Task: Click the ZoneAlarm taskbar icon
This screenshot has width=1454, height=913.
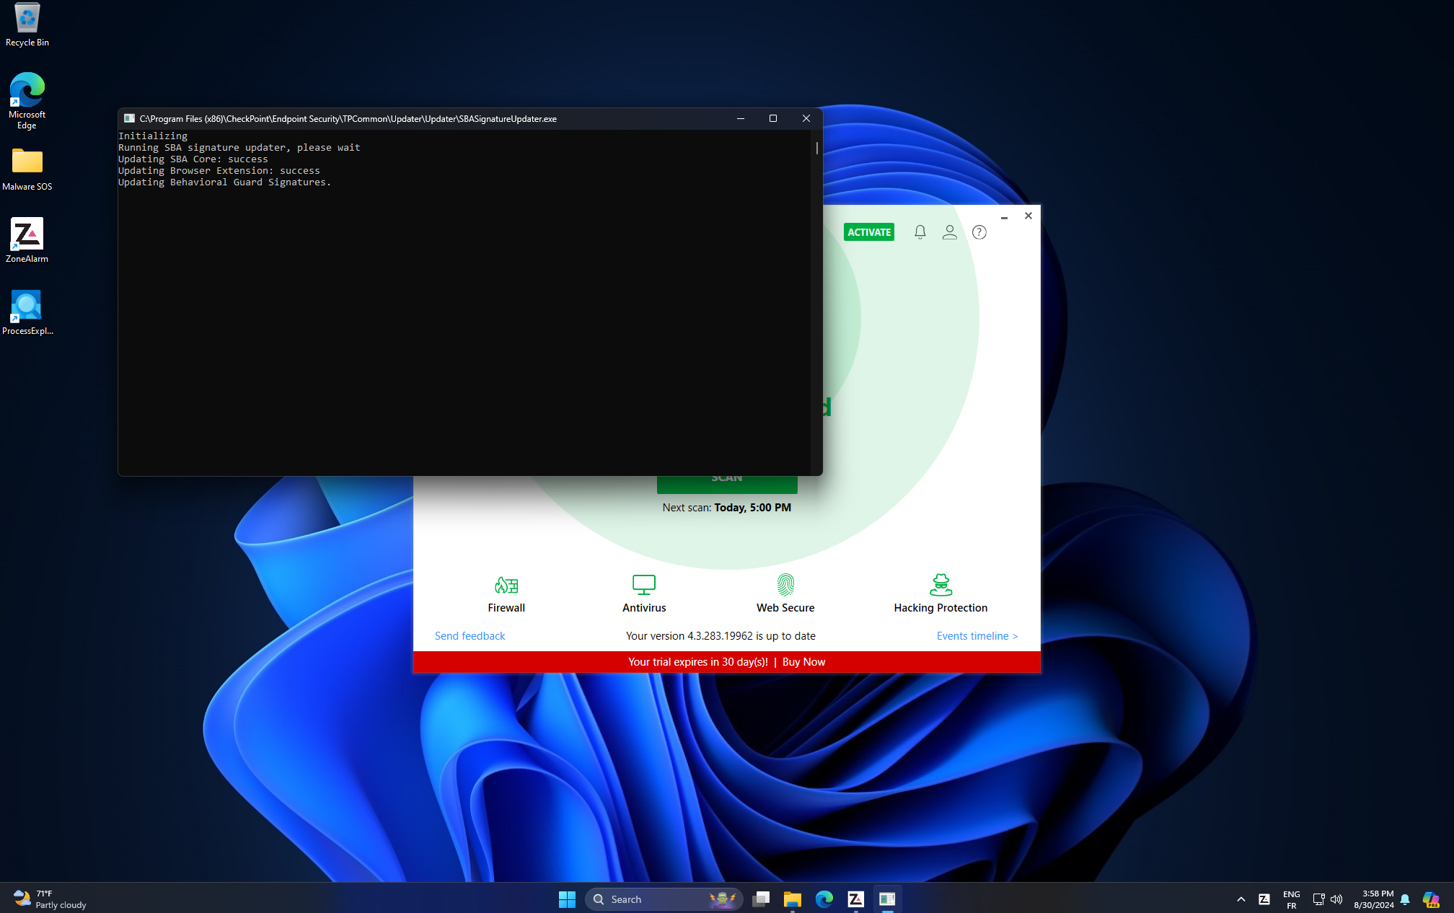Action: click(855, 899)
